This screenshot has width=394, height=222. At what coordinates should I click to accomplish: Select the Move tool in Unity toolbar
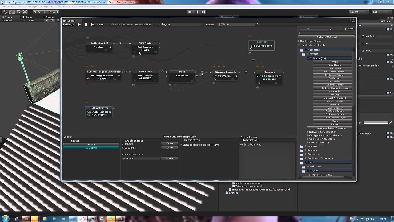(12, 12)
